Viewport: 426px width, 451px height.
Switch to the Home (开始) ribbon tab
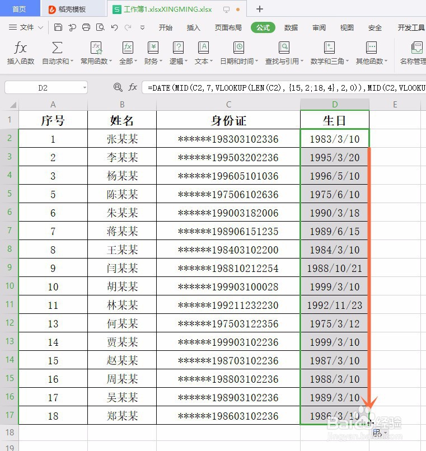coord(166,27)
